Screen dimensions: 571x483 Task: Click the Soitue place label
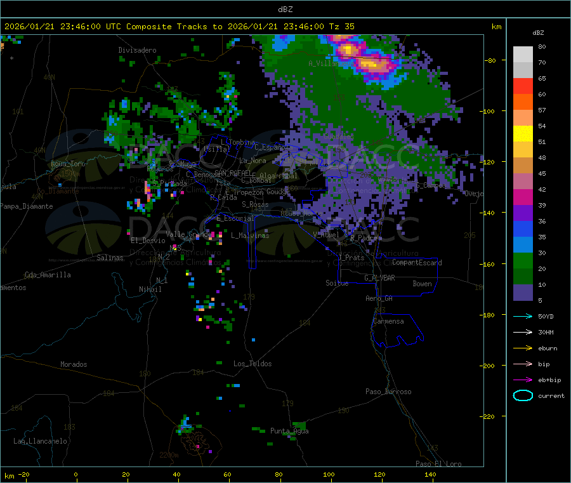337,283
